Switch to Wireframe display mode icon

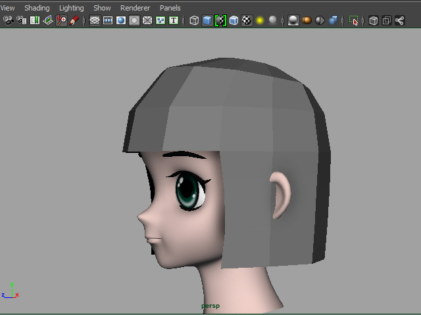[194, 20]
